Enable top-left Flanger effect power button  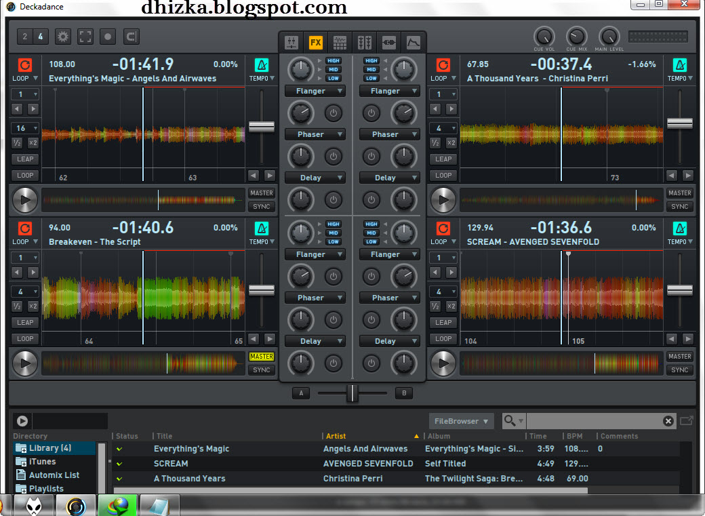[333, 113]
